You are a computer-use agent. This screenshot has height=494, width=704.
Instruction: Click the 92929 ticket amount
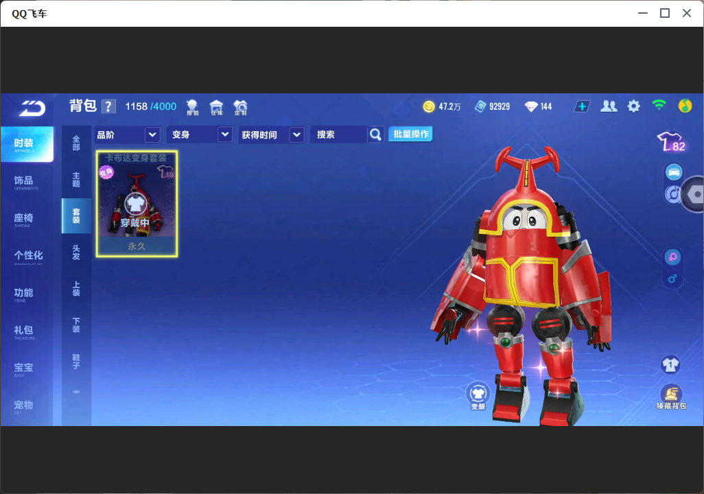tap(500, 106)
